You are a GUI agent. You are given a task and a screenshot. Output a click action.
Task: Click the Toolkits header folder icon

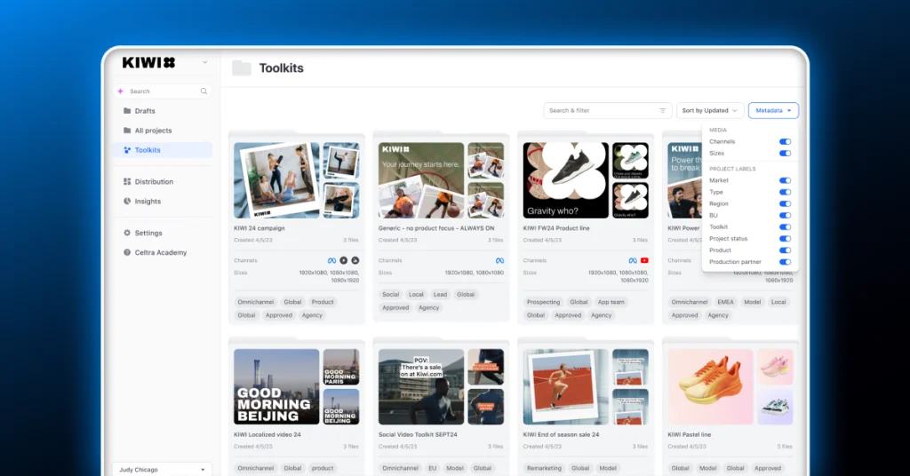[x=242, y=67]
